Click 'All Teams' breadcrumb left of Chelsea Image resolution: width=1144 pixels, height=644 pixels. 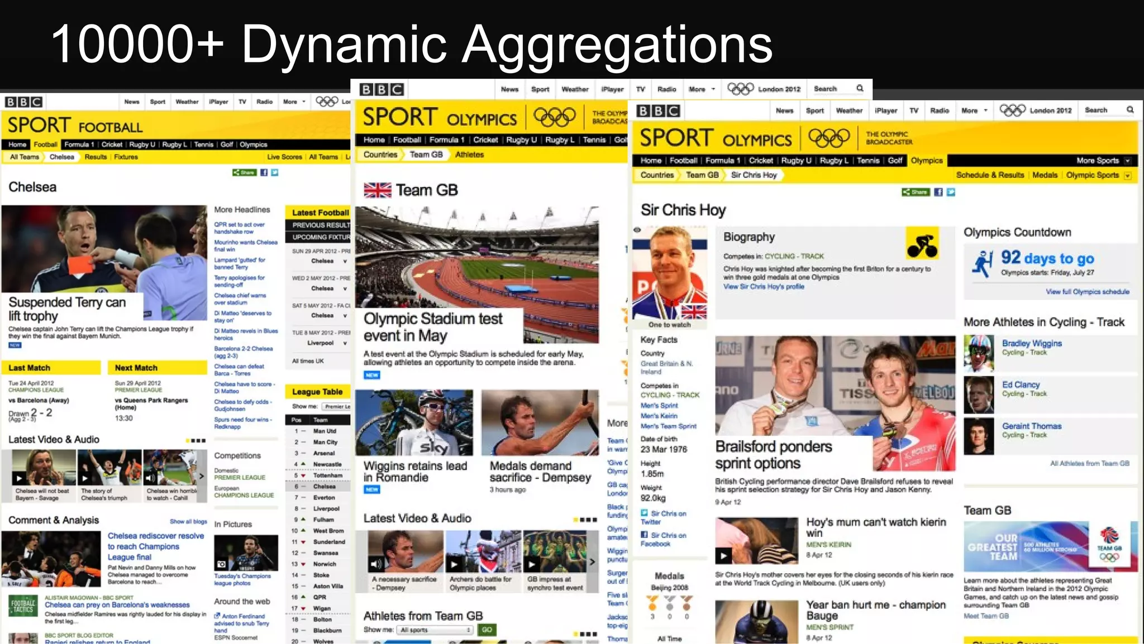click(x=25, y=157)
